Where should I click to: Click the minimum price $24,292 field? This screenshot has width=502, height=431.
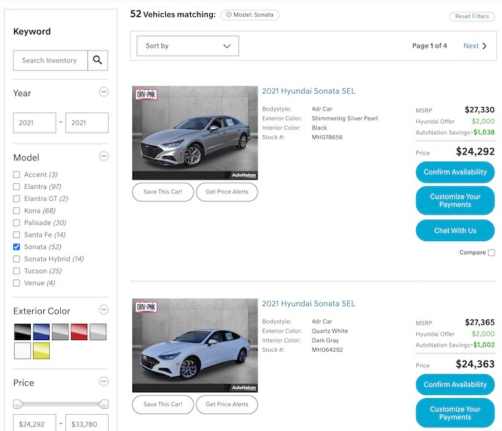click(34, 423)
